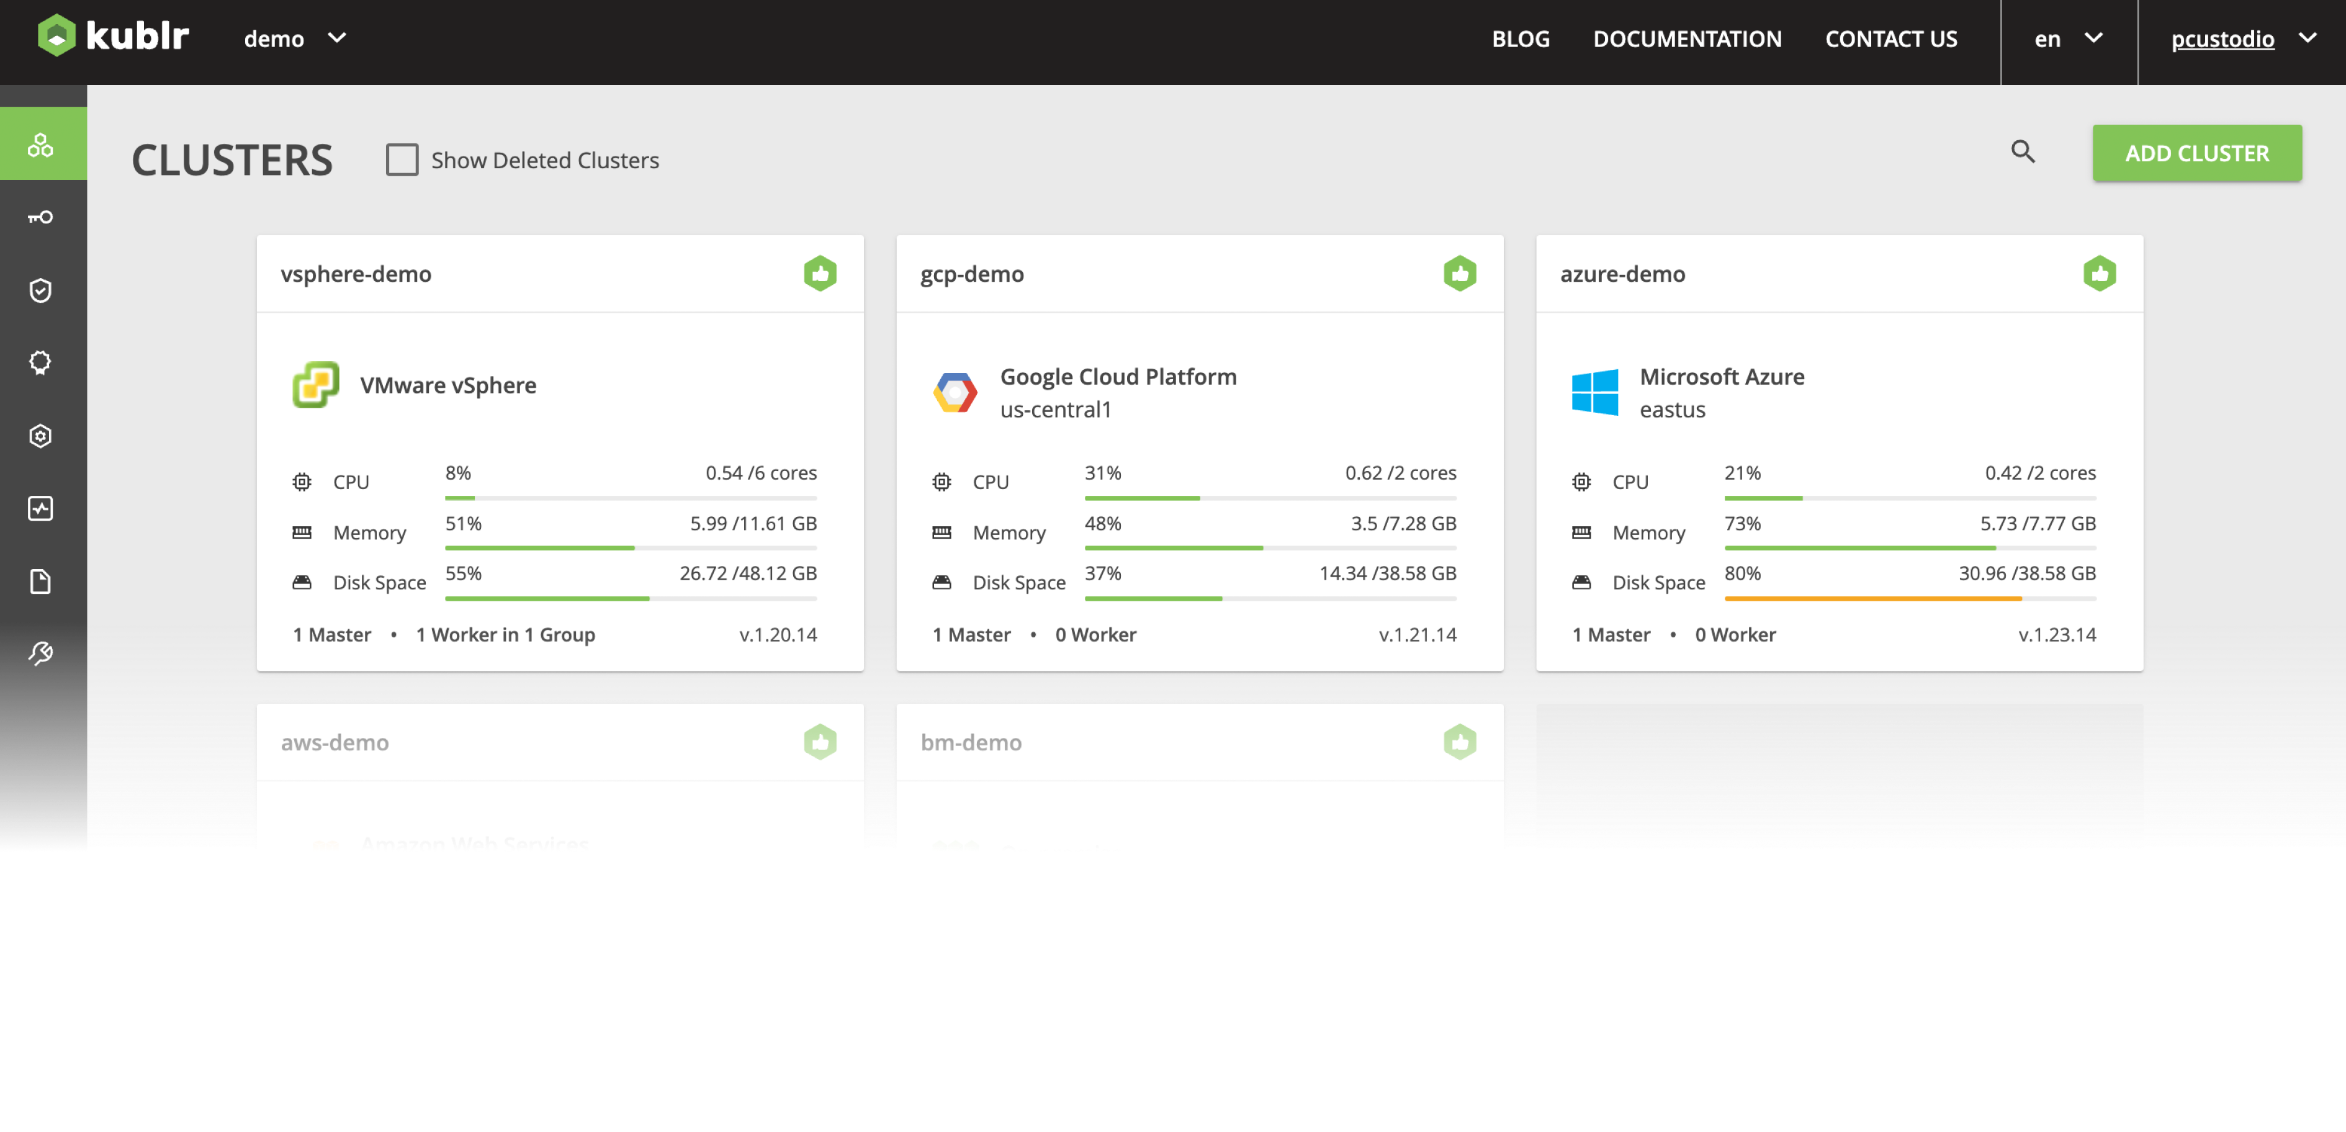Click vsphere-demo healthy status badge
The width and height of the screenshot is (2346, 1132).
(x=820, y=273)
